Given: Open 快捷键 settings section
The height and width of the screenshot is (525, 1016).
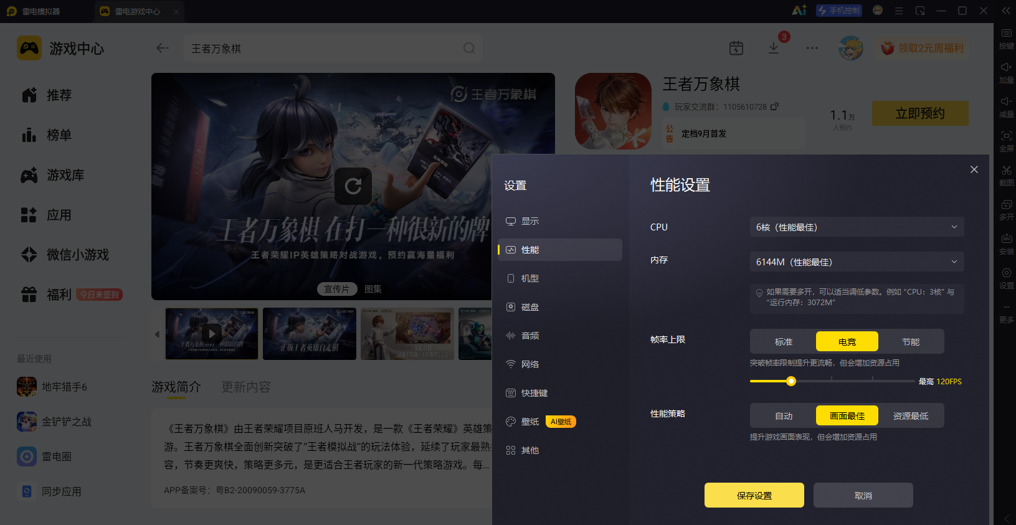Looking at the screenshot, I should 560,393.
